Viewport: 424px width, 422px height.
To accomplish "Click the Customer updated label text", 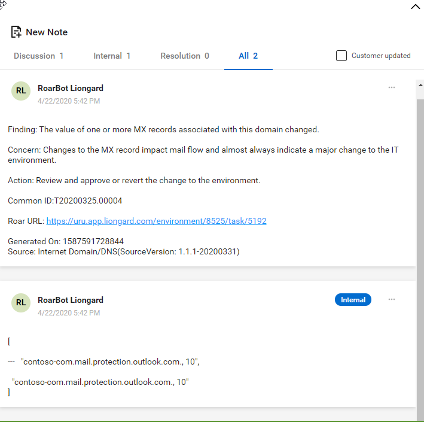I will coord(381,56).
